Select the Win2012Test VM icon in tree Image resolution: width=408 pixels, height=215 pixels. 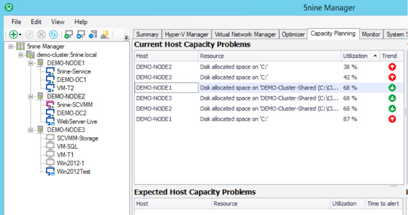point(50,171)
